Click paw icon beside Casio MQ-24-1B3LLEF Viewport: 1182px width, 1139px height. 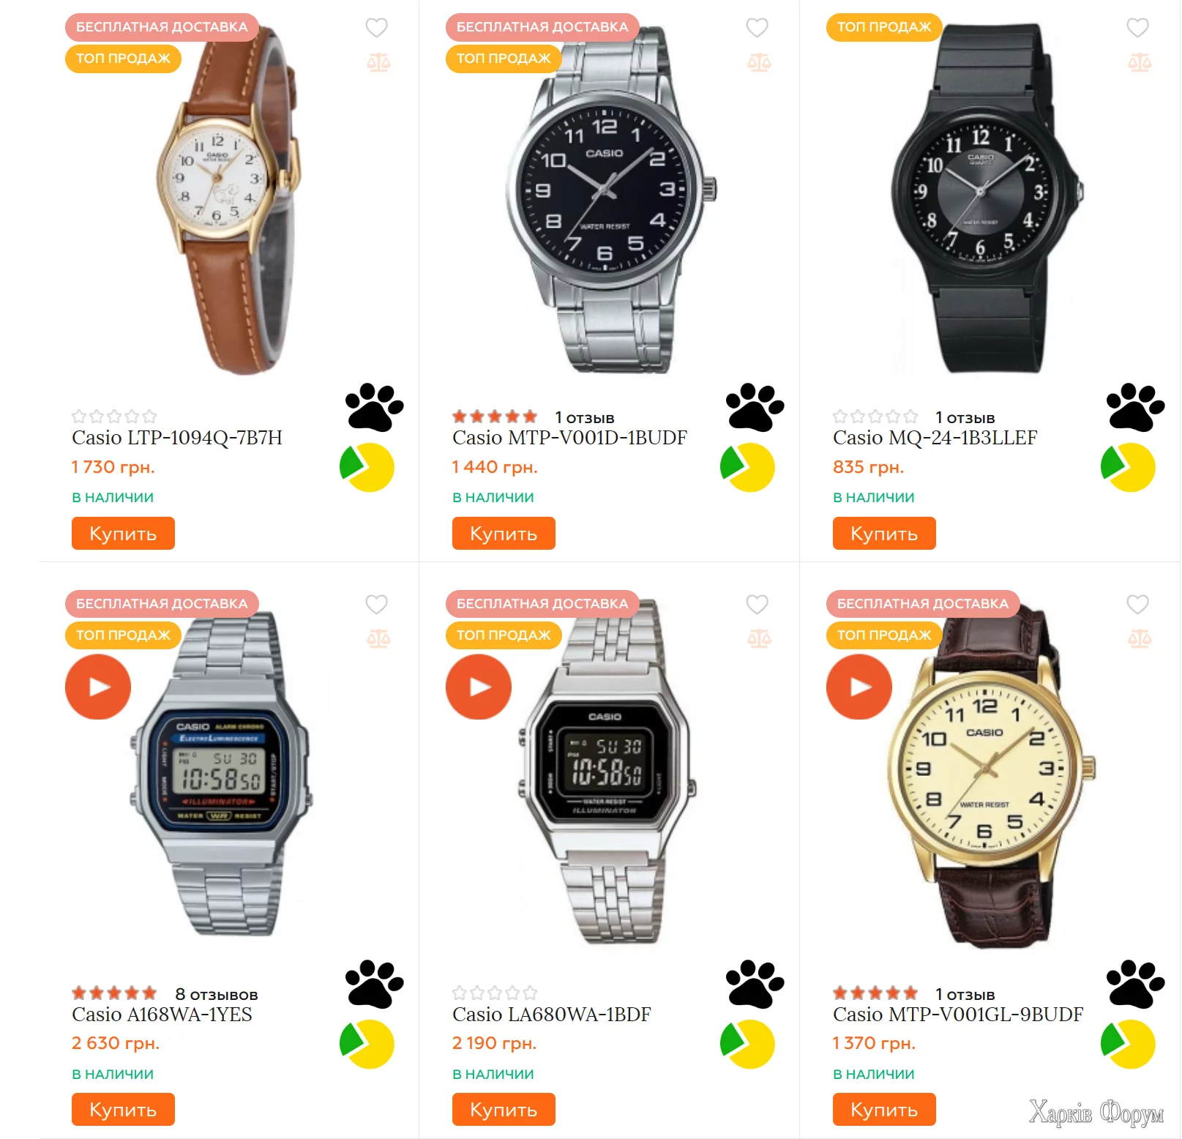pos(1135,407)
